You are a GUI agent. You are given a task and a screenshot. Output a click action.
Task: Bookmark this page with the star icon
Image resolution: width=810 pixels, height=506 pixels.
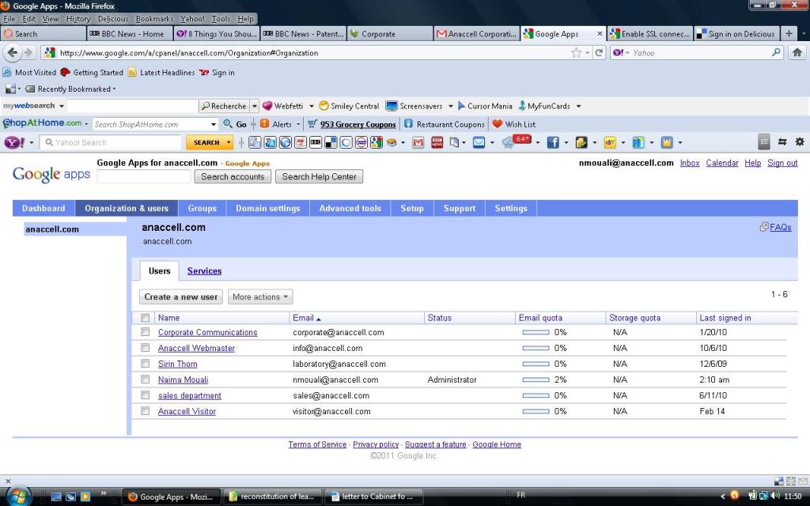pyautogui.click(x=577, y=53)
